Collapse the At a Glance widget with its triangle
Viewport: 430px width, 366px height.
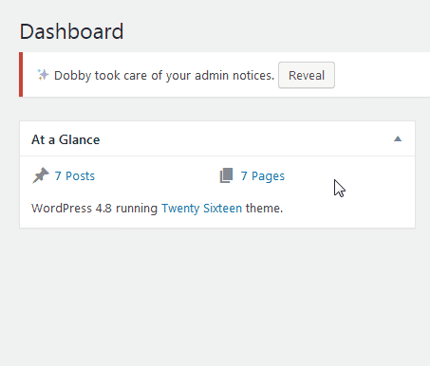pos(398,138)
